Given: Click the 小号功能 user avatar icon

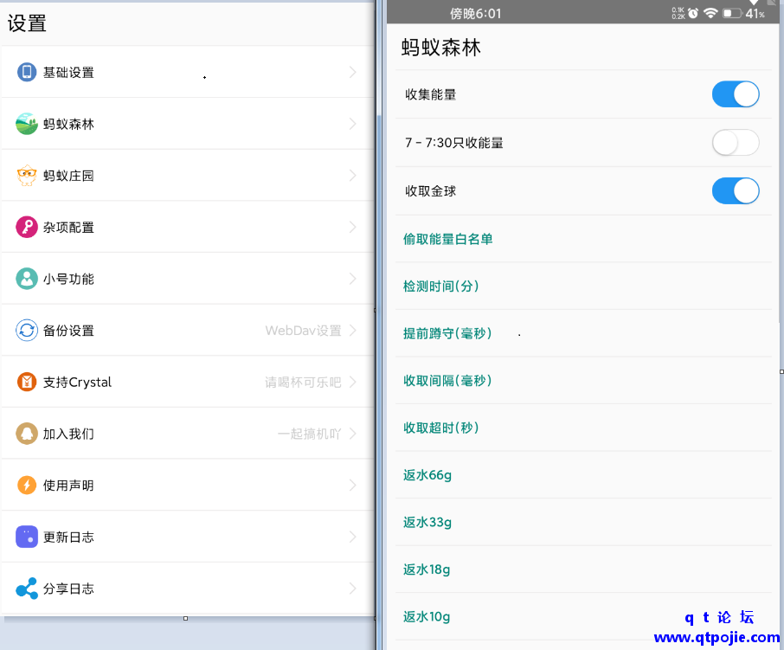Looking at the screenshot, I should [x=27, y=279].
